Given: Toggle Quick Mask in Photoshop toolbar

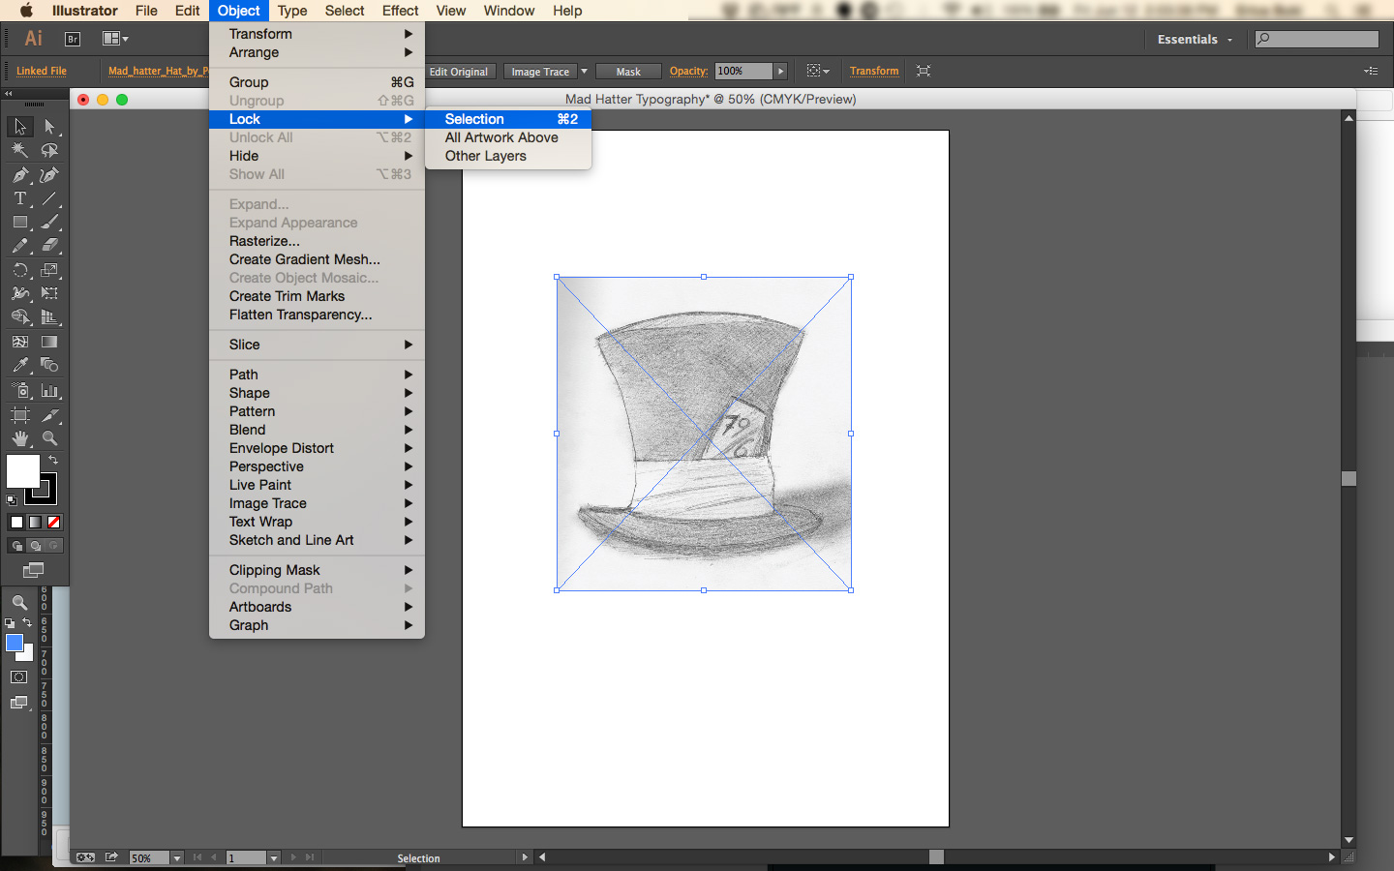Looking at the screenshot, I should point(18,676).
